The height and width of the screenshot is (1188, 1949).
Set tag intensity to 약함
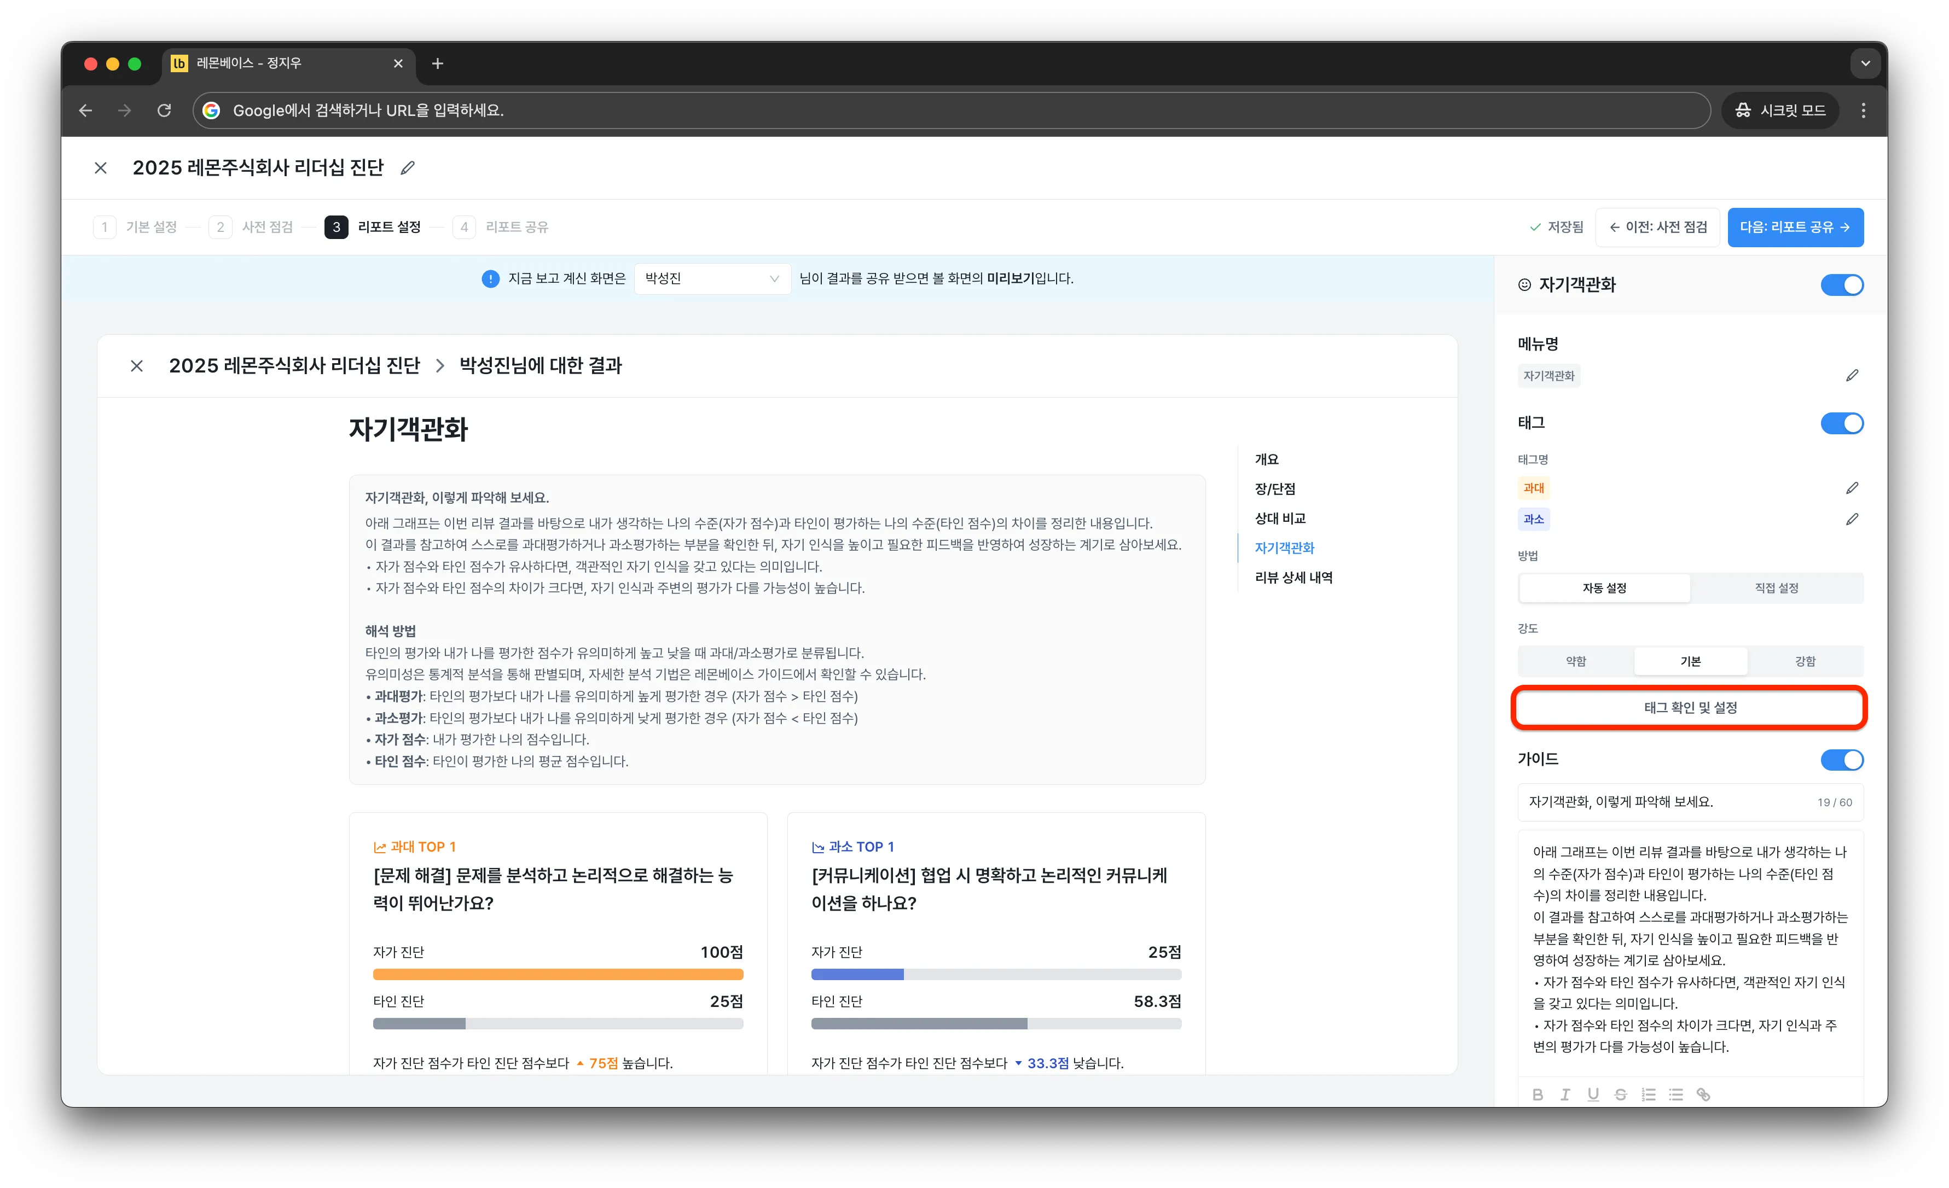coord(1576,660)
